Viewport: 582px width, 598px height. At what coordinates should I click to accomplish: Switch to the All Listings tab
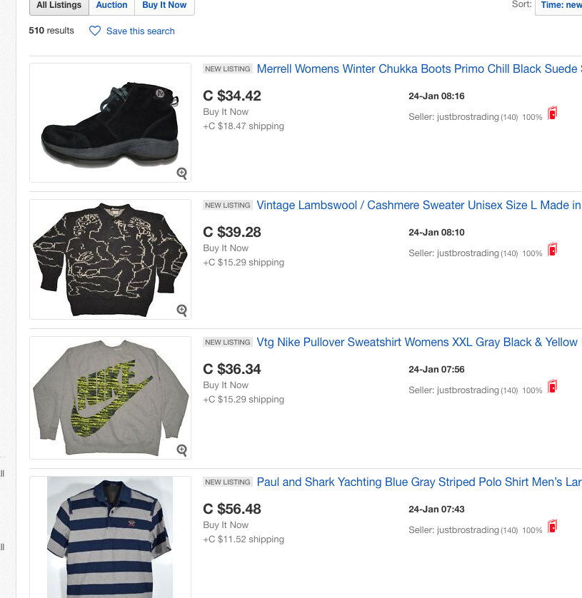(59, 6)
